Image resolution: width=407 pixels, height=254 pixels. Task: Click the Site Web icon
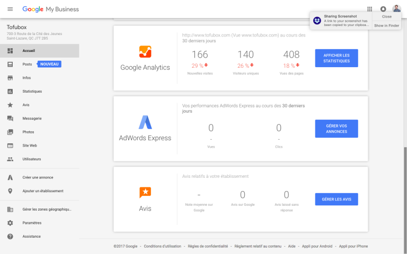coord(10,146)
